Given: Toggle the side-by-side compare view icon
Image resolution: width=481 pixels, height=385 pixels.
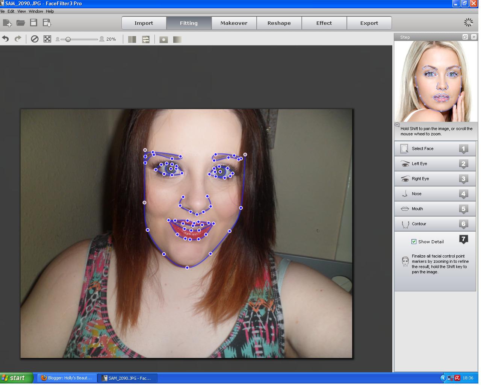Looking at the screenshot, I should point(132,39).
